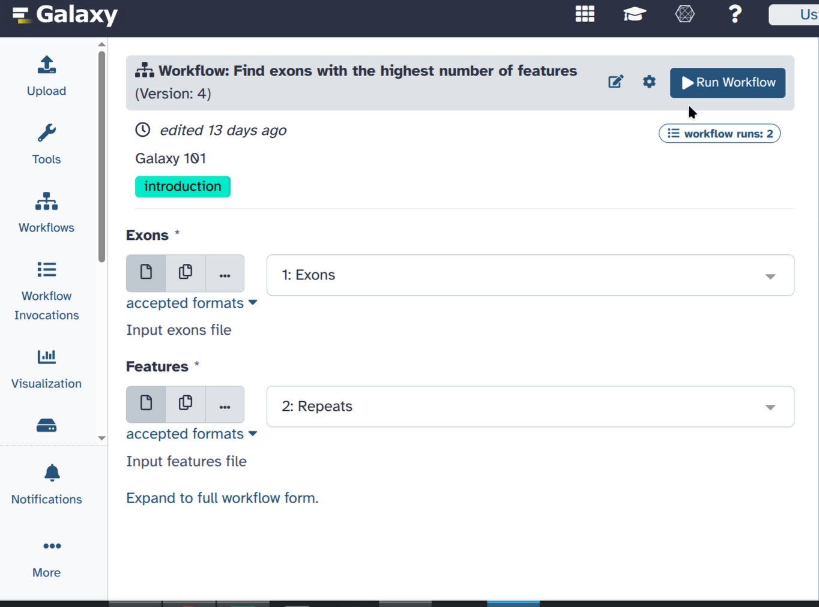This screenshot has height=607, width=819.
Task: Open the apps grid icon in top bar
Action: pyautogui.click(x=585, y=14)
